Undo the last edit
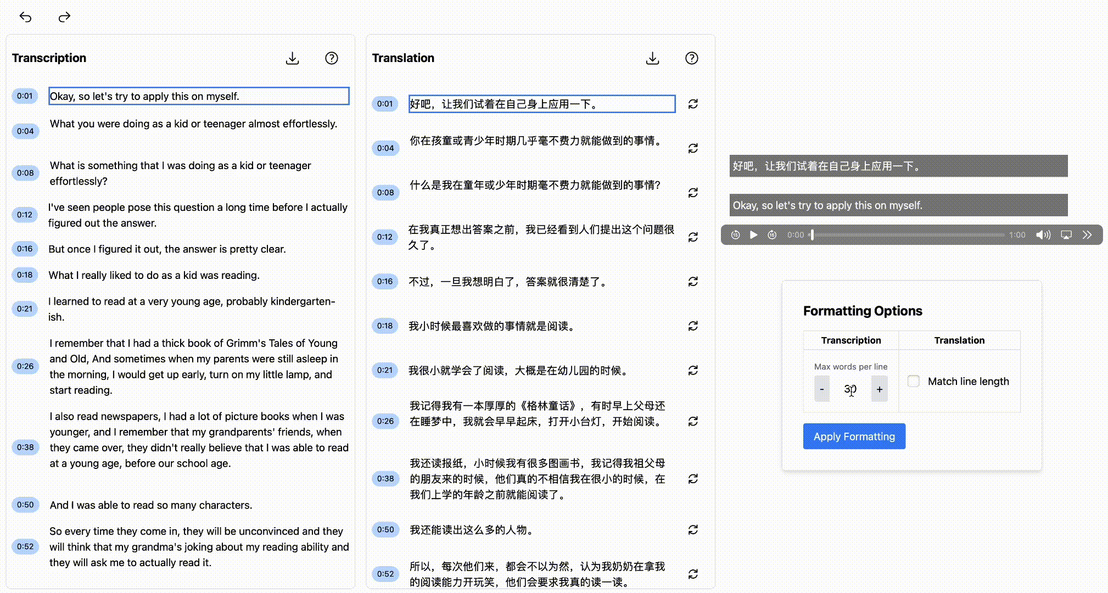Viewport: 1108px width, 593px height. coord(25,17)
